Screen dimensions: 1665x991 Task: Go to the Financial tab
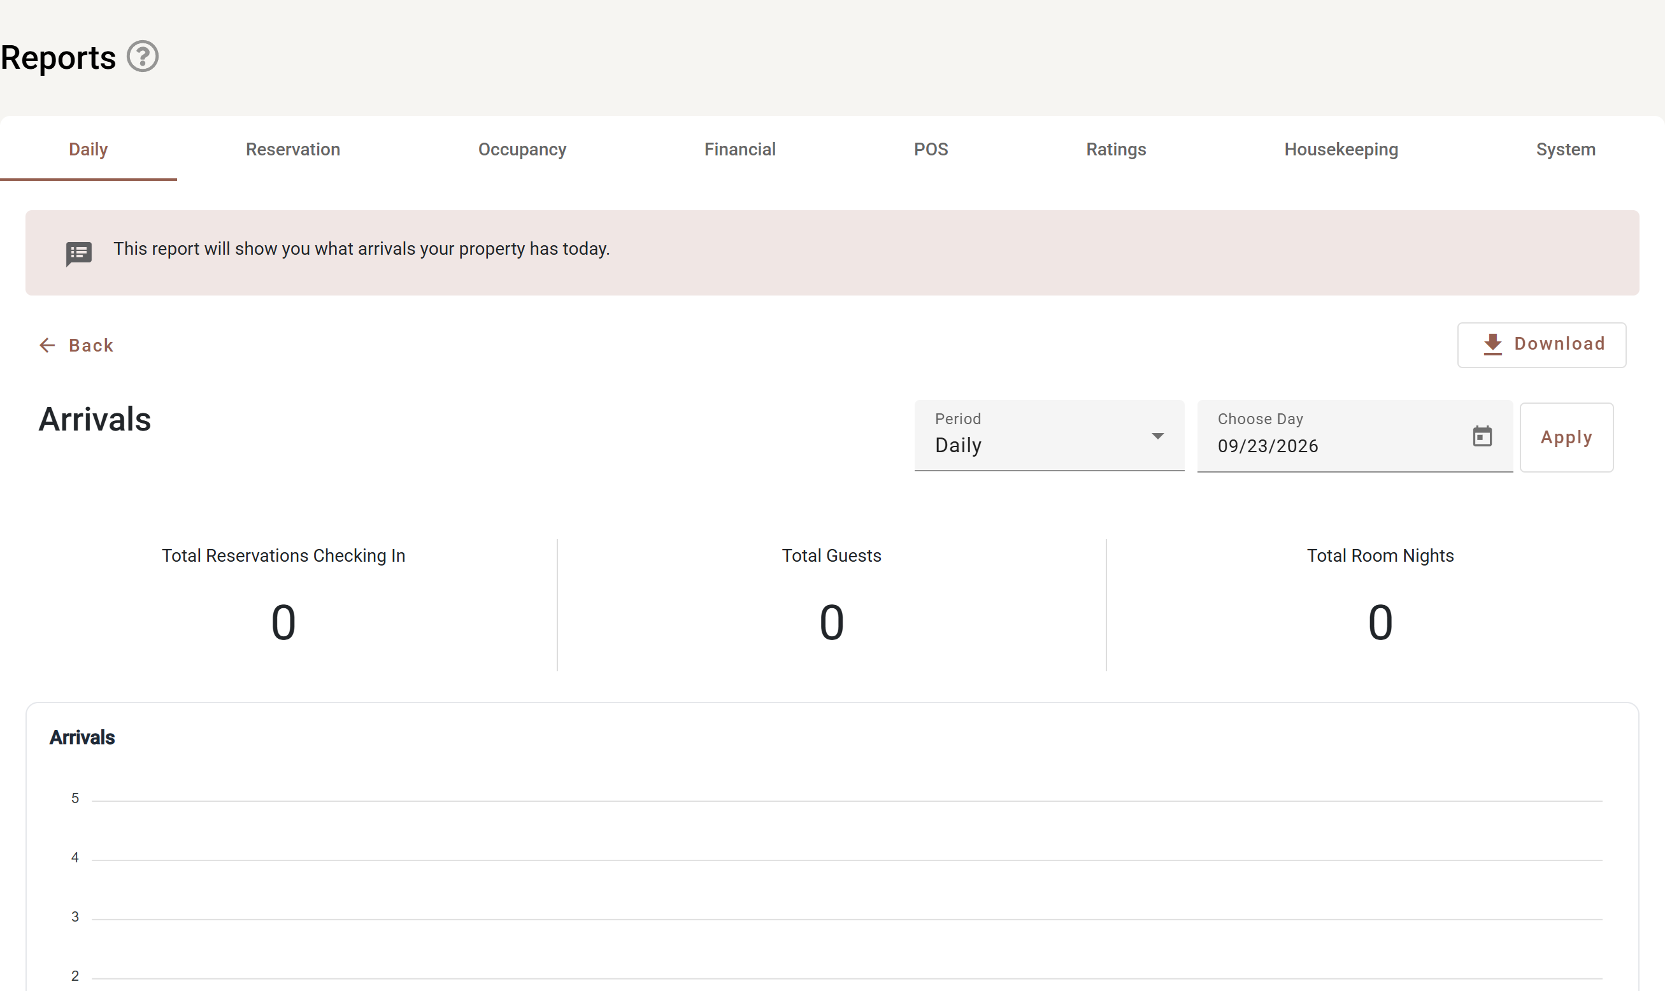click(x=740, y=149)
